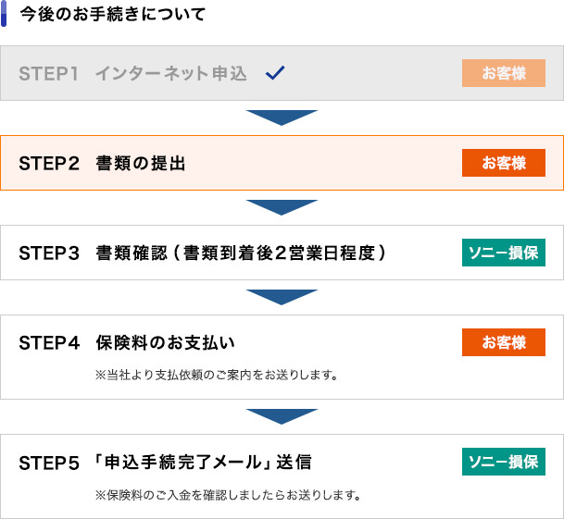Click the down arrow below STEP1

click(282, 117)
